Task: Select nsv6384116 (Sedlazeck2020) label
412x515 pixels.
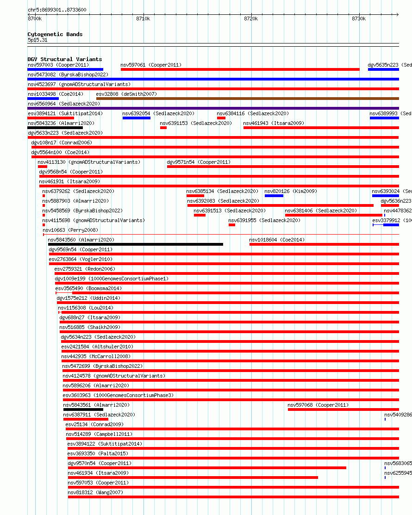Action: [253, 113]
